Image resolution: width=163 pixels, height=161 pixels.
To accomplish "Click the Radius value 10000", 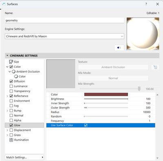I will pyautogui.click(x=147, y=112).
